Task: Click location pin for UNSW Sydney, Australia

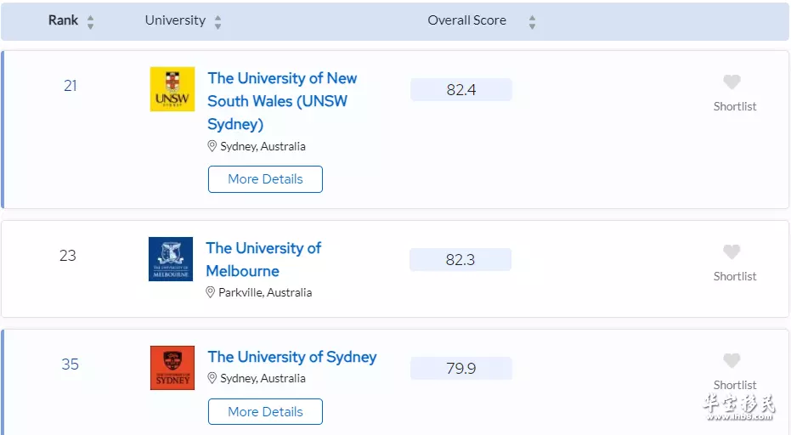Action: (212, 146)
